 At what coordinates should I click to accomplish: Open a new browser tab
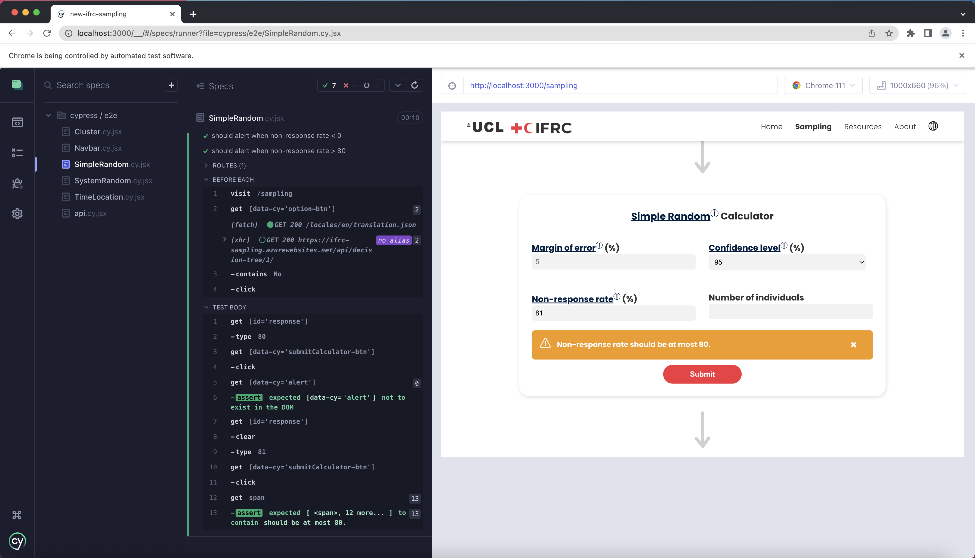point(193,14)
